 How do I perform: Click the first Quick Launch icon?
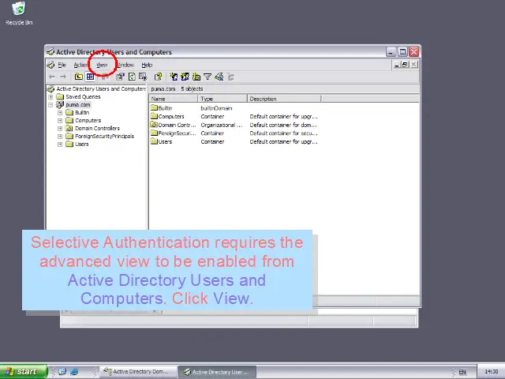pyautogui.click(x=62, y=372)
